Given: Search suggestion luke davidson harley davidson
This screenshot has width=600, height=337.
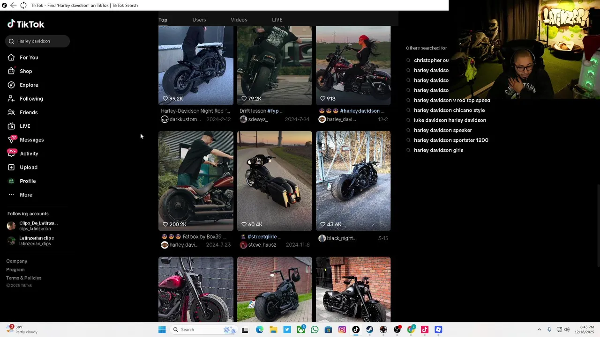Looking at the screenshot, I should coord(450,120).
